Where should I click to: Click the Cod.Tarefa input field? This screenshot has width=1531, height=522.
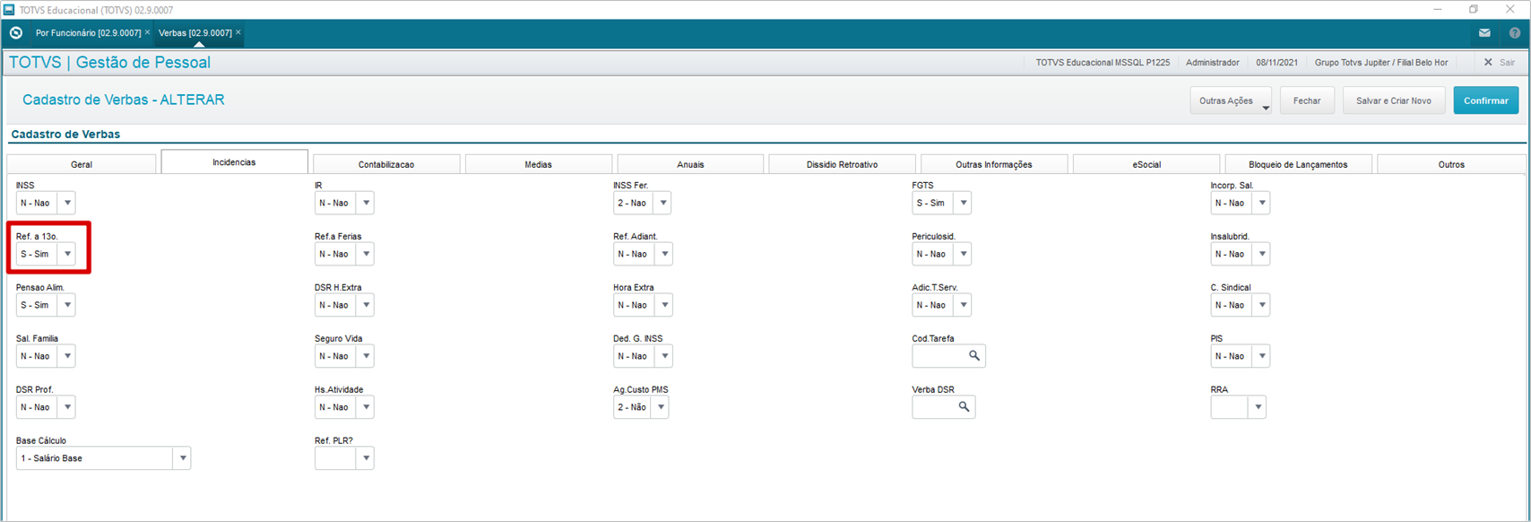coord(949,356)
